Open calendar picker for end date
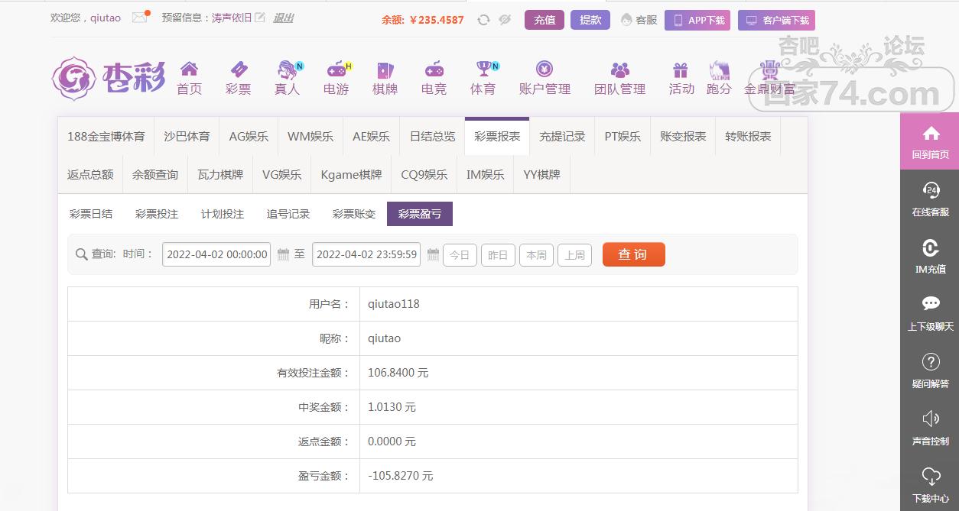The image size is (959, 511). pyautogui.click(x=433, y=254)
